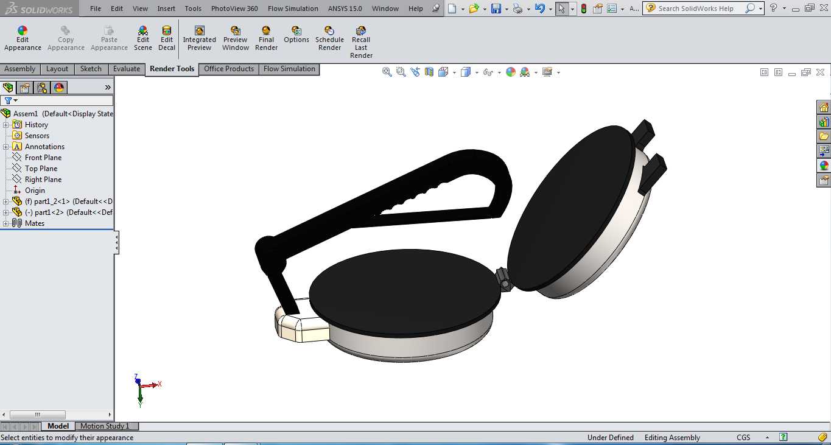Select the Assembly command tab
Viewport: 831px width, 445px height.
20,69
